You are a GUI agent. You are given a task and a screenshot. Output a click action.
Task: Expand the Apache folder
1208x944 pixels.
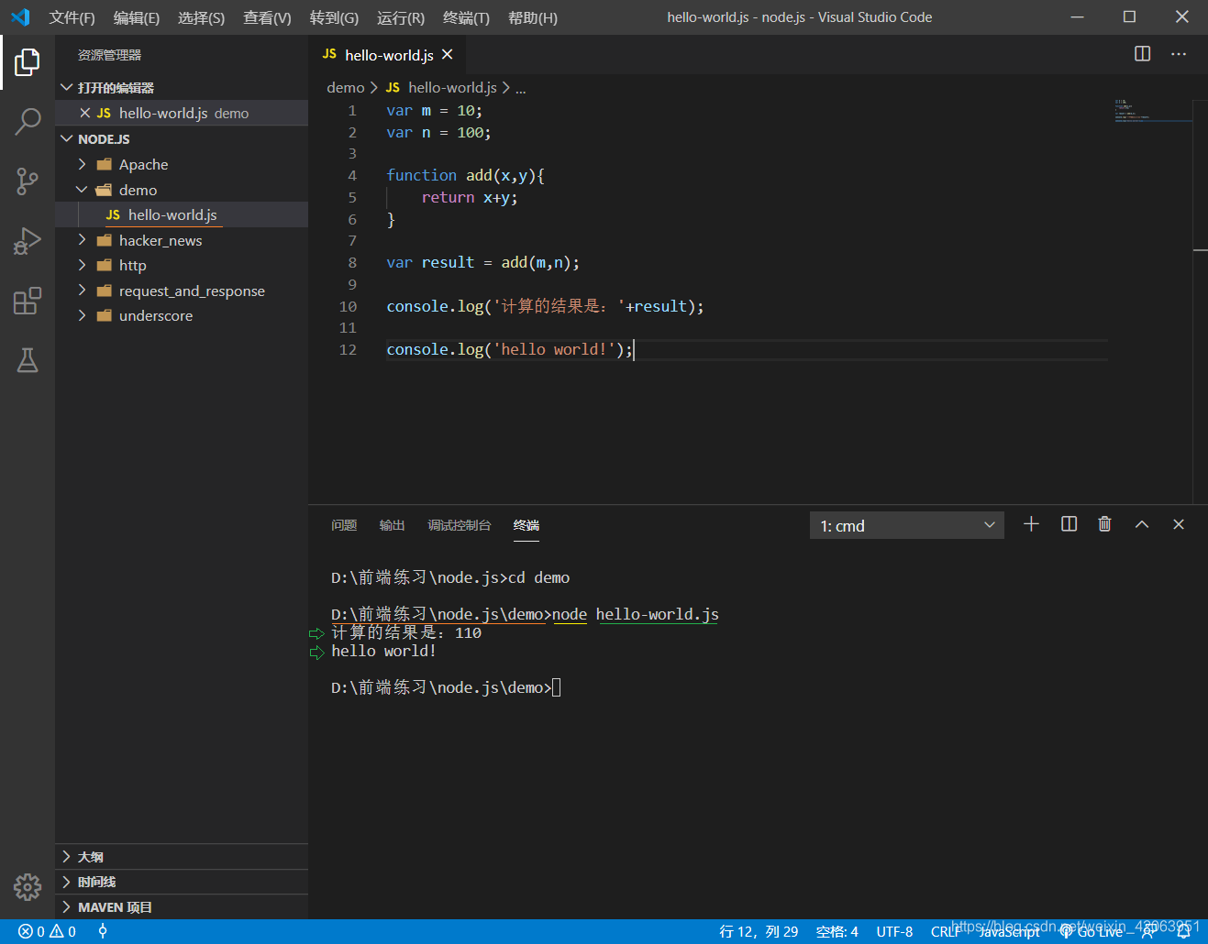point(83,164)
